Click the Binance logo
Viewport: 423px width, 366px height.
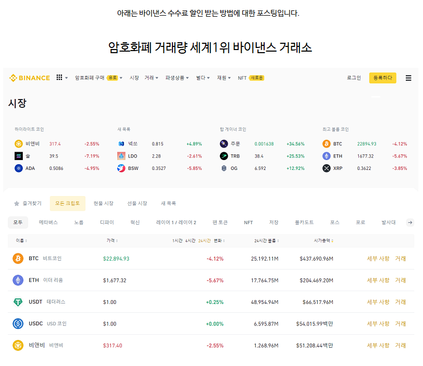[x=29, y=78]
